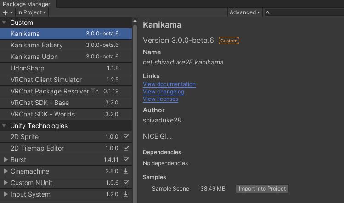
Task: Click the net.shivaduke28.kanikama package name
Action: (183, 62)
